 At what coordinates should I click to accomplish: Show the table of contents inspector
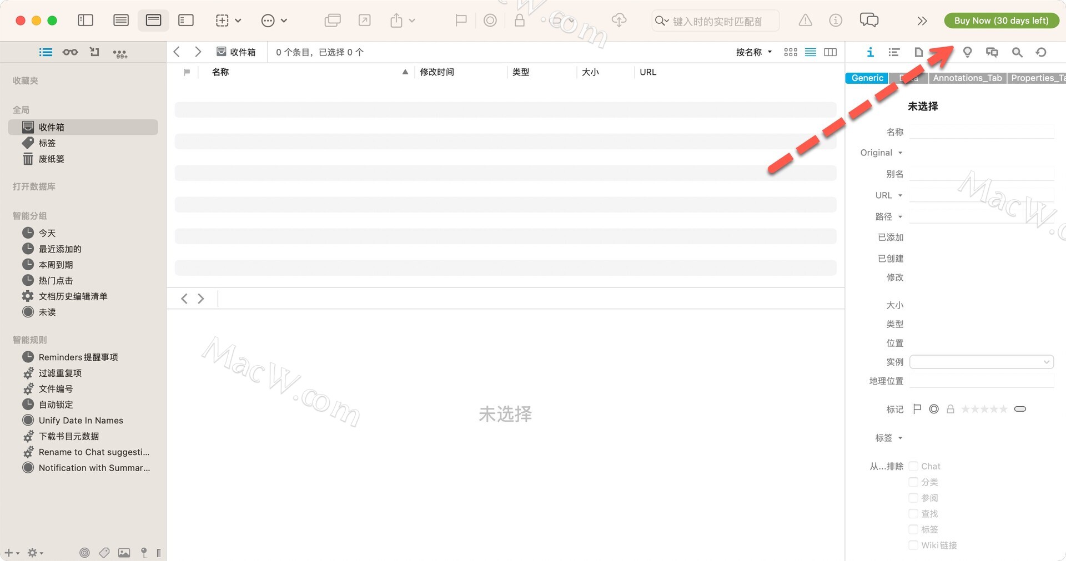(x=894, y=52)
